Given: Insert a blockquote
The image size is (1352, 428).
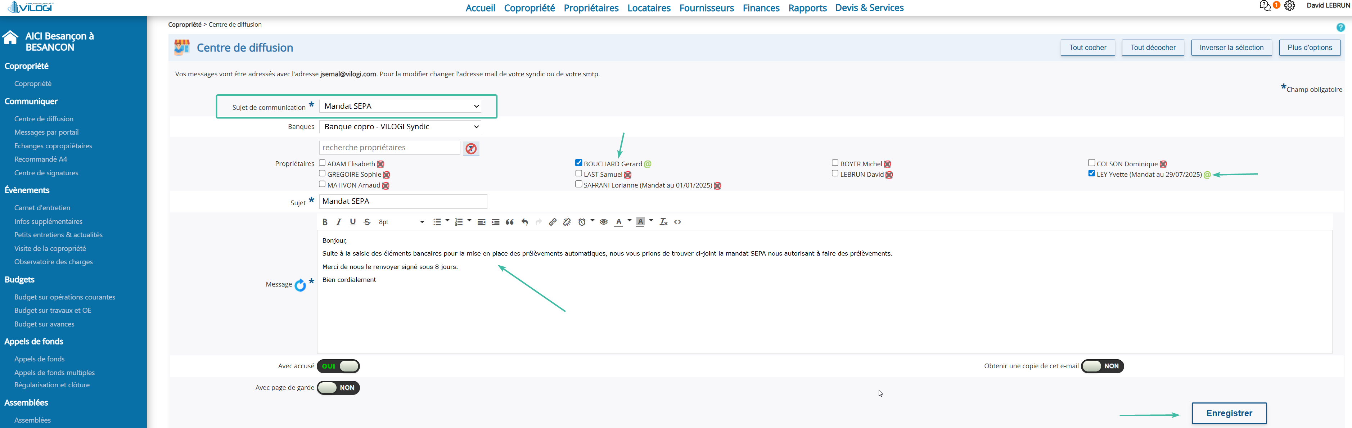Looking at the screenshot, I should 510,222.
